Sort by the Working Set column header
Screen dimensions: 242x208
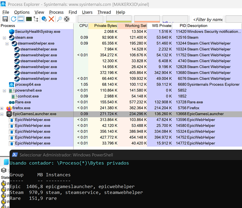(x=132, y=26)
